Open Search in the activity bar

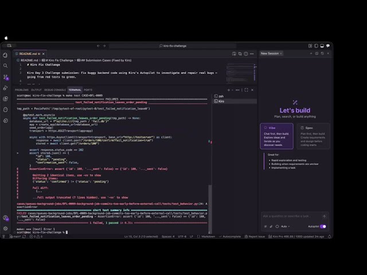5,66
